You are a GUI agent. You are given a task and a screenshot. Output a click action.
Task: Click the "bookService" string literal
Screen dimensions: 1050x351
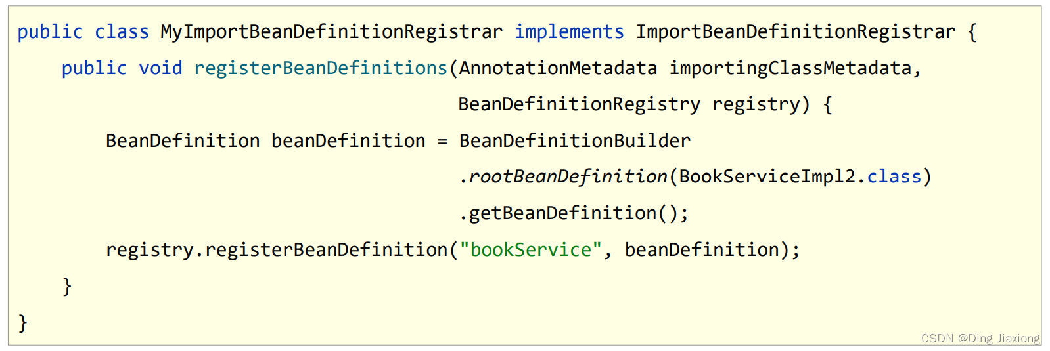(530, 249)
